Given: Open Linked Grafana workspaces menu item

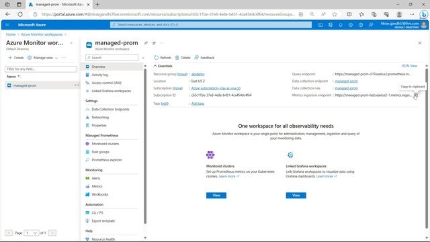Looking at the screenshot, I should click(x=111, y=91).
